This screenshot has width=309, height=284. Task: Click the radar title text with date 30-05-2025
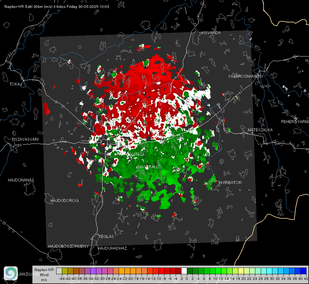click(57, 7)
